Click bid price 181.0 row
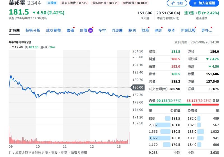The height and width of the screenshot is (157, 224). coord(164,125)
